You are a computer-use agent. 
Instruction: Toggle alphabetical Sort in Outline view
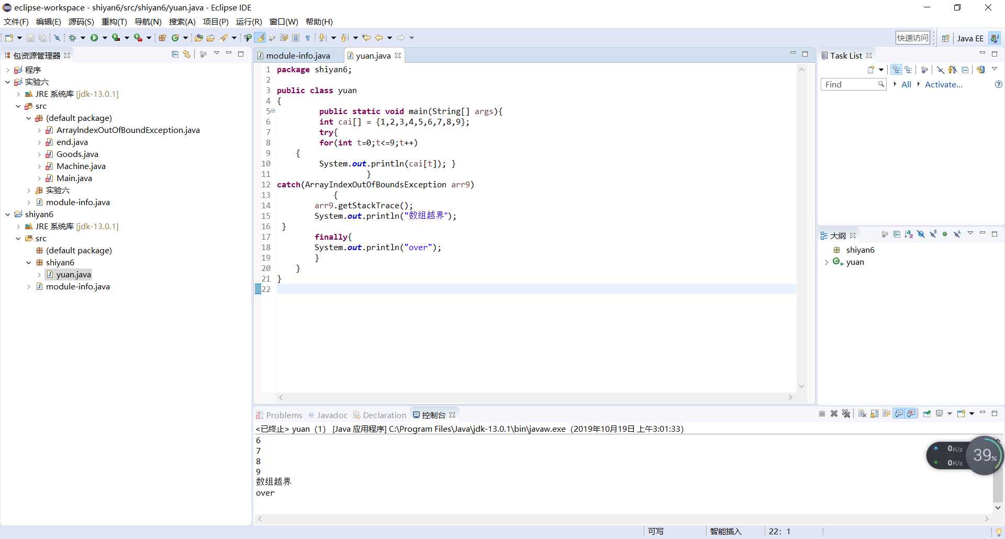(909, 234)
